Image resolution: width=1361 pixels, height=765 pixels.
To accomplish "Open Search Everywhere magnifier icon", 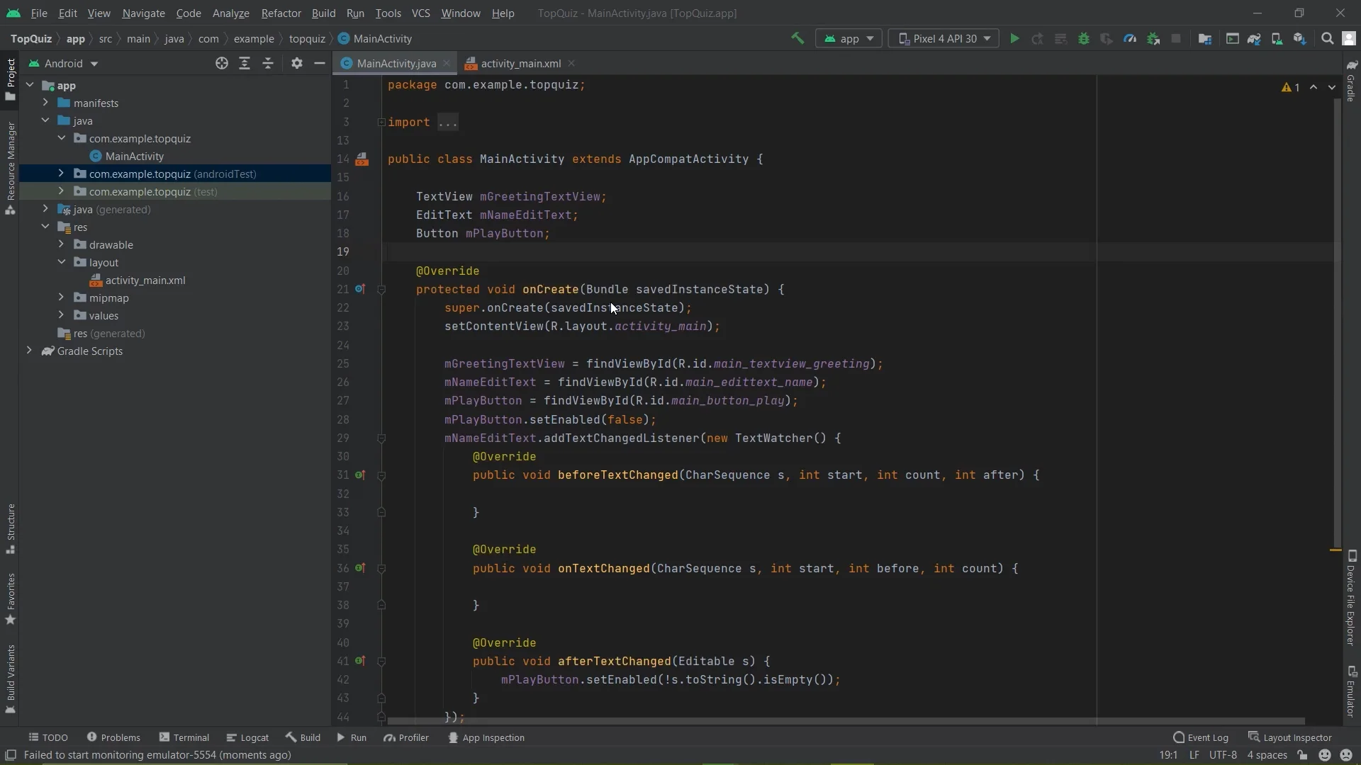I will 1327,39.
